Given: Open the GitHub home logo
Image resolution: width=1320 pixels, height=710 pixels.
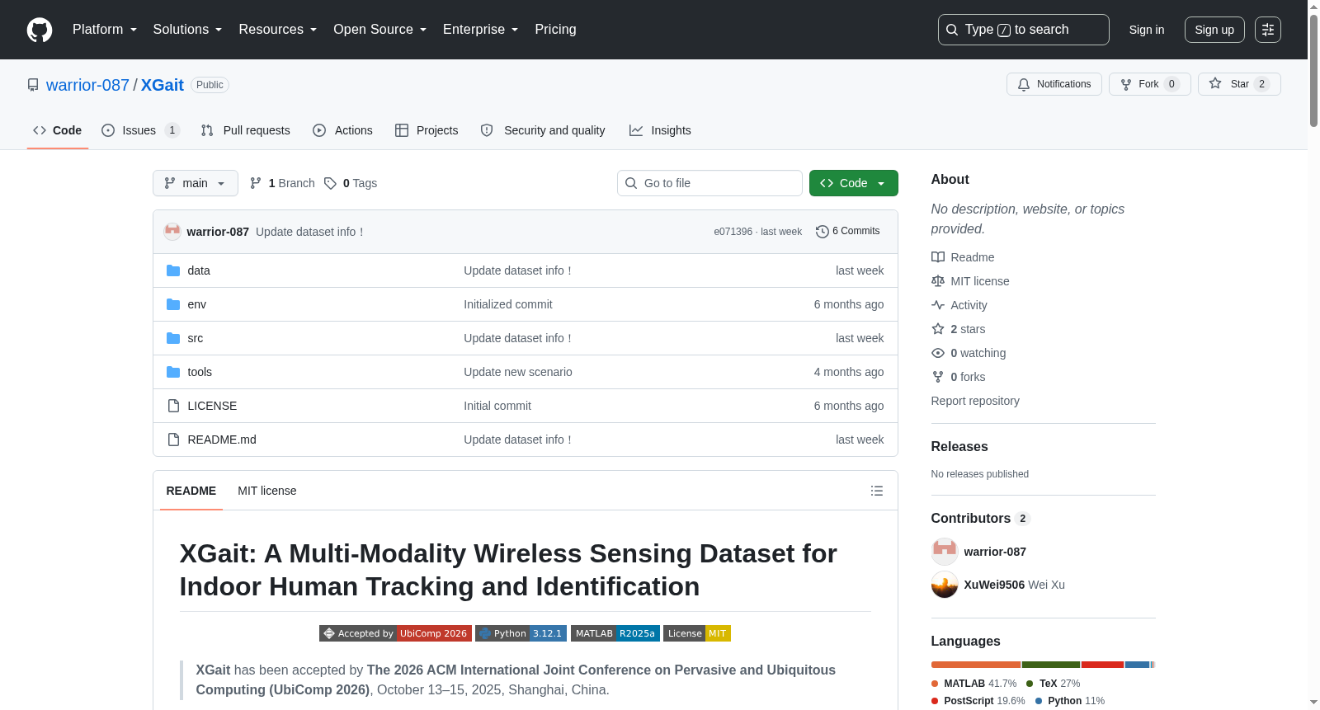Looking at the screenshot, I should [x=40, y=30].
